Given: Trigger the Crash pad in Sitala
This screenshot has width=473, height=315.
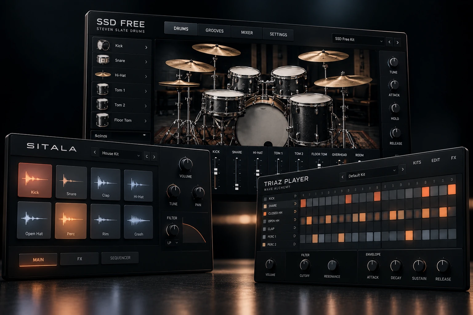Looking at the screenshot, I should coord(139,222).
